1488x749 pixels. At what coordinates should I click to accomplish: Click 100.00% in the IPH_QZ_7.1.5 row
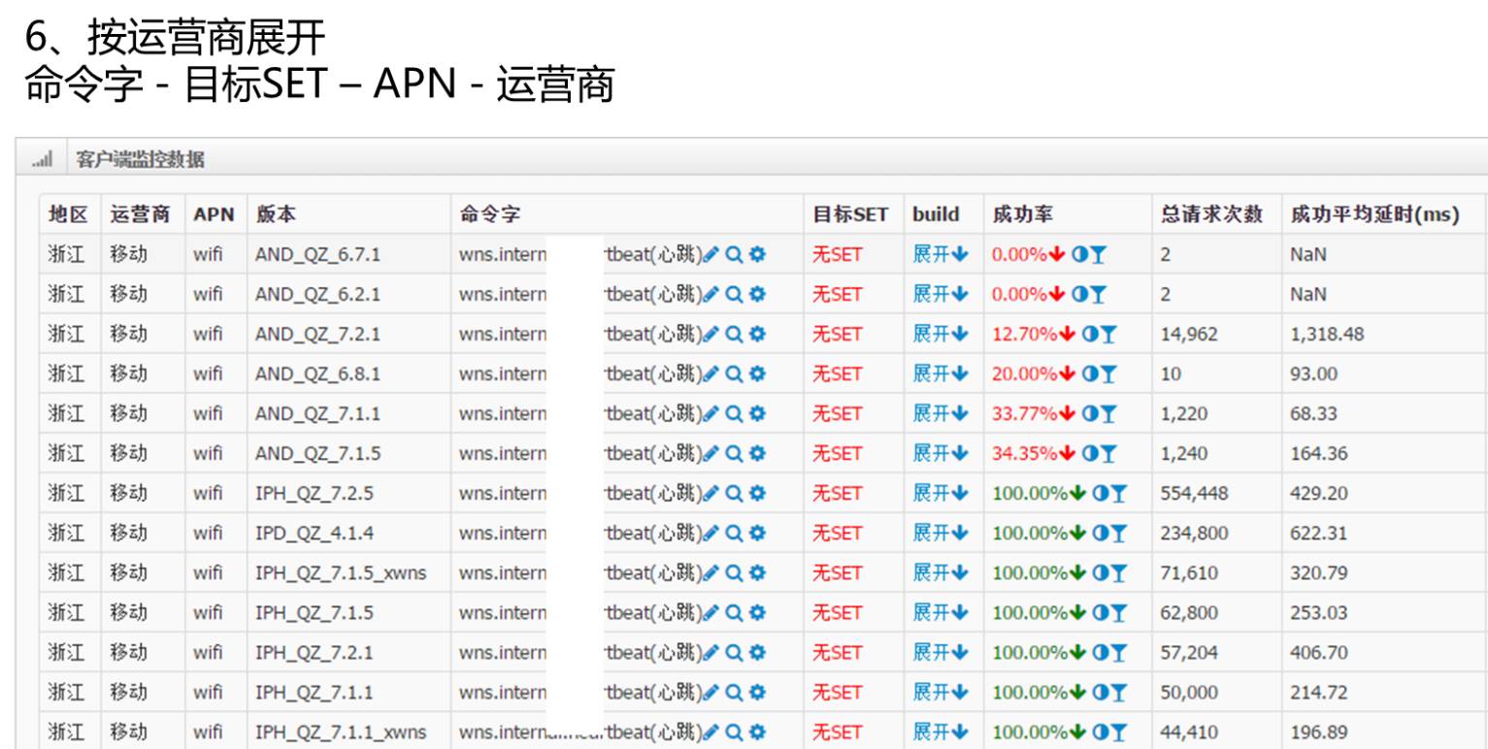(x=1029, y=612)
